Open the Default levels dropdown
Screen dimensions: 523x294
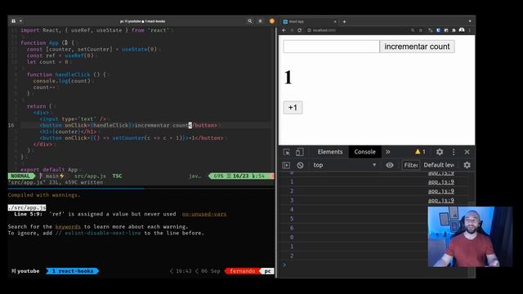point(439,165)
